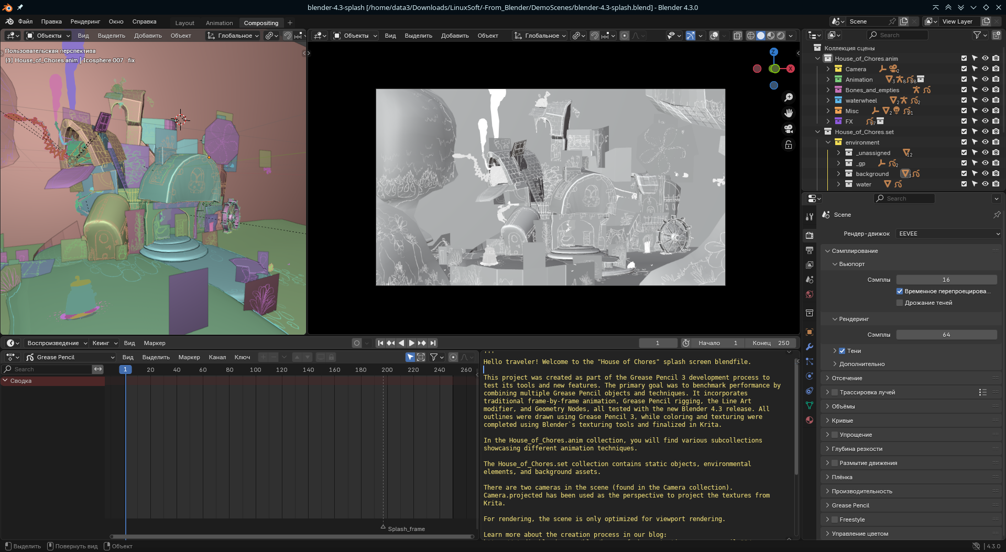The height and width of the screenshot is (552, 1006).
Task: Switch to the Layout workspace tab
Action: pyautogui.click(x=184, y=23)
